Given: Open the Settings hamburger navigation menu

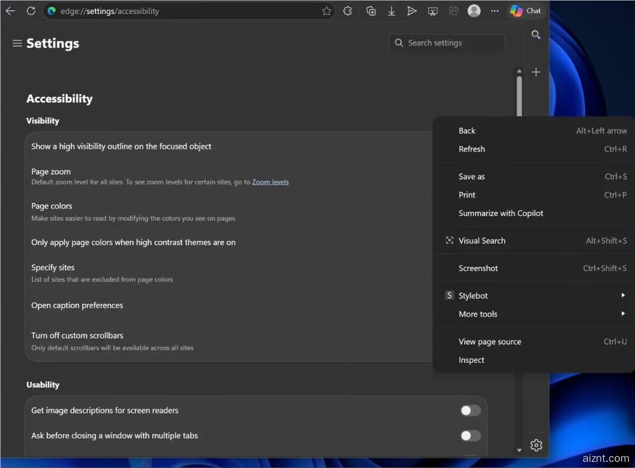Looking at the screenshot, I should 17,43.
